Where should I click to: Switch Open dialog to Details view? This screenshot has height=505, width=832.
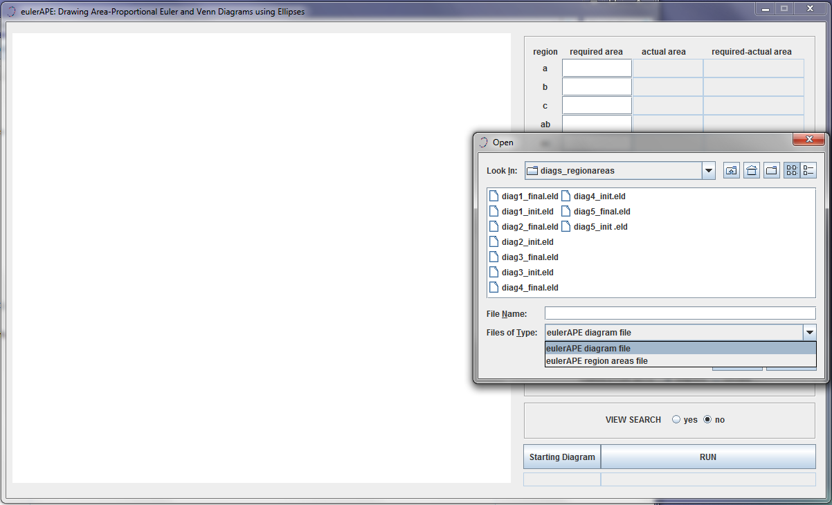coord(808,171)
